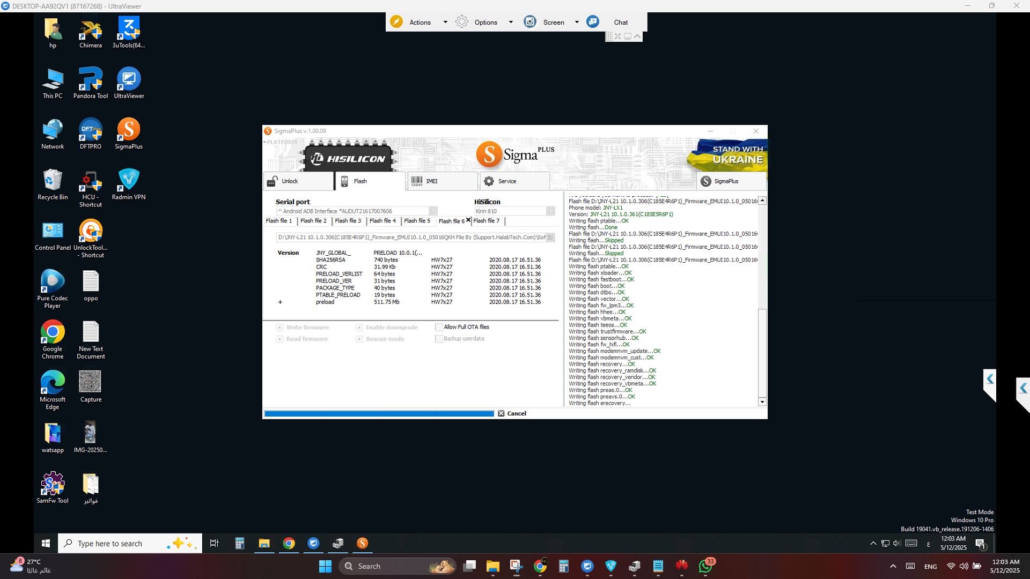Open the HiSilicon Kirin 810 dropdown
Screen dimensions: 1030x579
pos(550,211)
